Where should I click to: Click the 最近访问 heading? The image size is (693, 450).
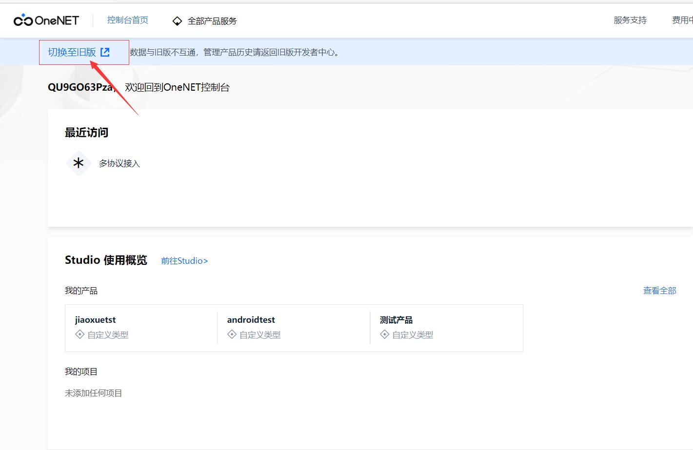pyautogui.click(x=87, y=133)
